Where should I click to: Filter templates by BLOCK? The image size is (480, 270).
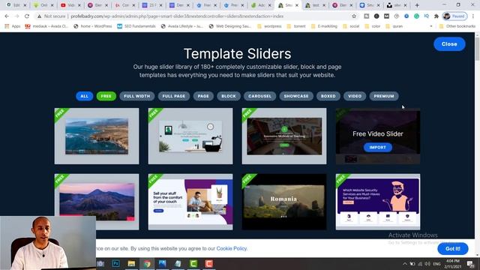(229, 96)
